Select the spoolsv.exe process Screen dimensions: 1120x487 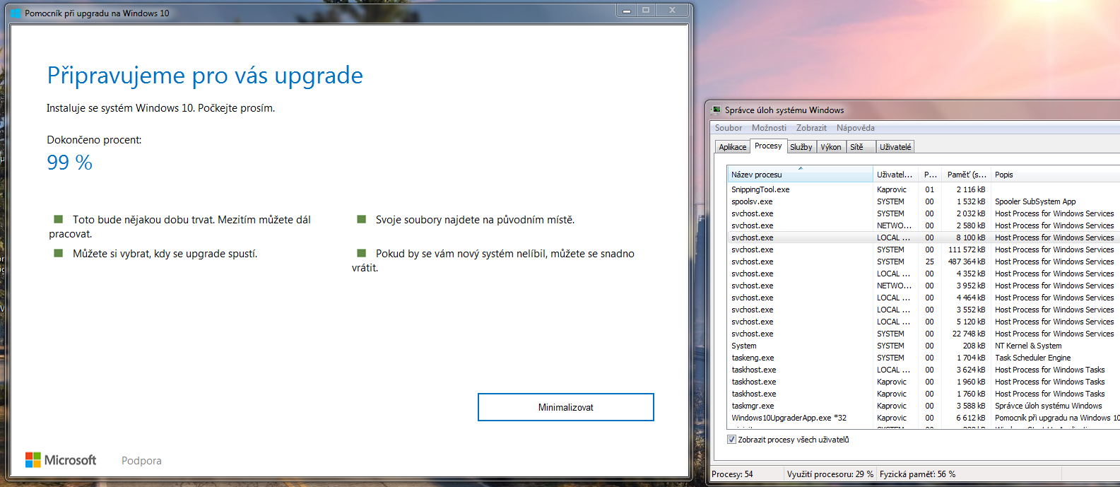coord(924,201)
